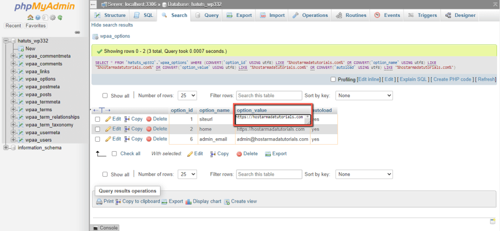Click the hatuts_wp332 database cylinder icon
Viewport: 500px width, 231px height.
click(x=13, y=41)
